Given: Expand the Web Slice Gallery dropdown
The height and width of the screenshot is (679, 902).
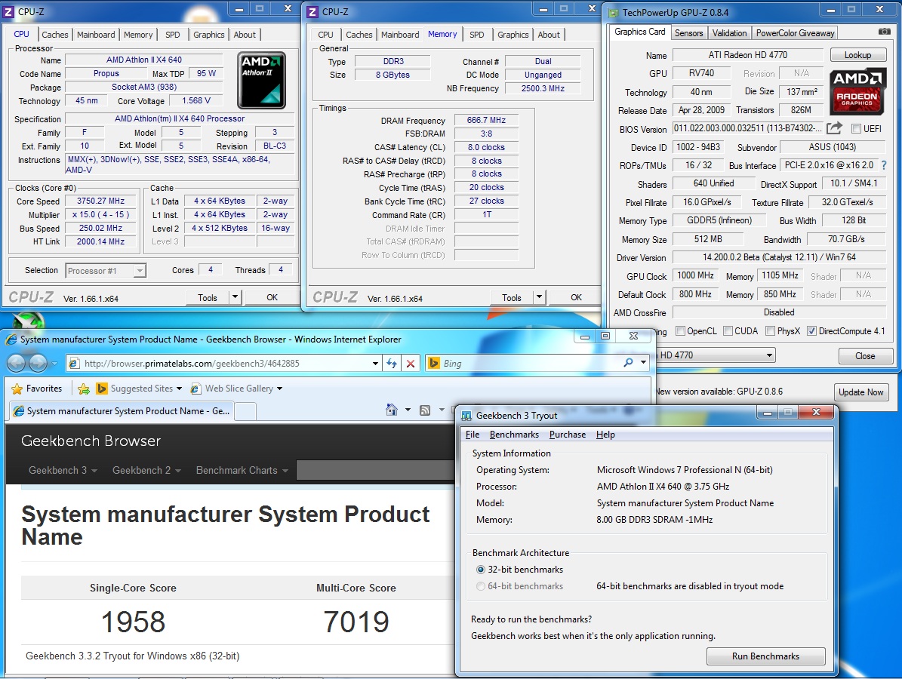Looking at the screenshot, I should point(279,389).
